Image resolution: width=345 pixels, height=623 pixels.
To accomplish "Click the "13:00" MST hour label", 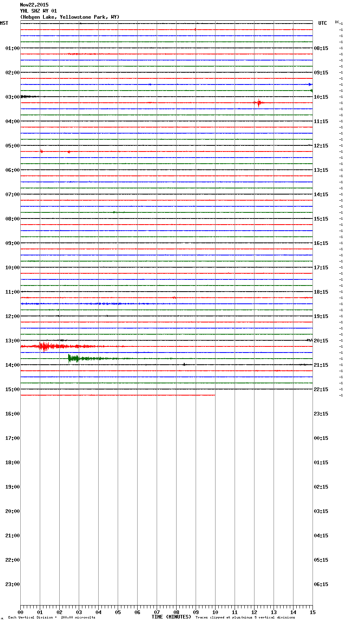I will [13, 341].
